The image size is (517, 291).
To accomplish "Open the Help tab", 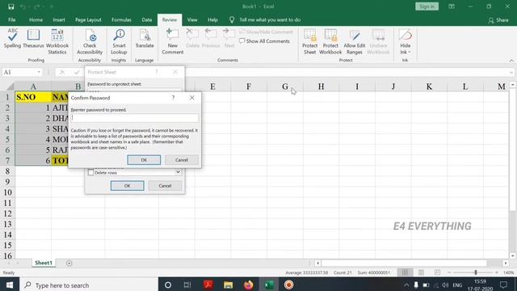I will pyautogui.click(x=212, y=19).
